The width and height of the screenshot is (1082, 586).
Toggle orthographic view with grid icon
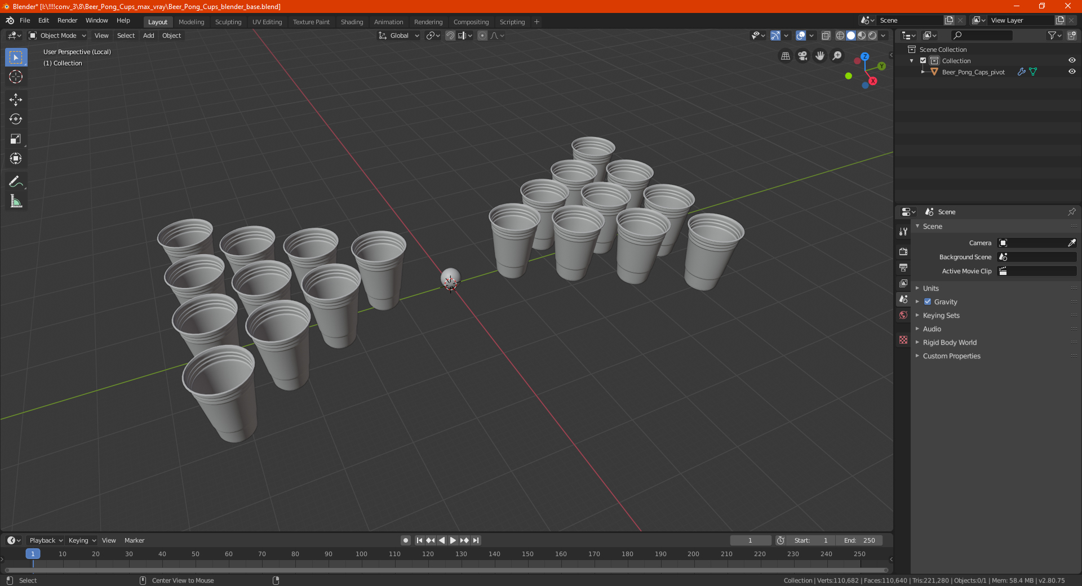(786, 56)
